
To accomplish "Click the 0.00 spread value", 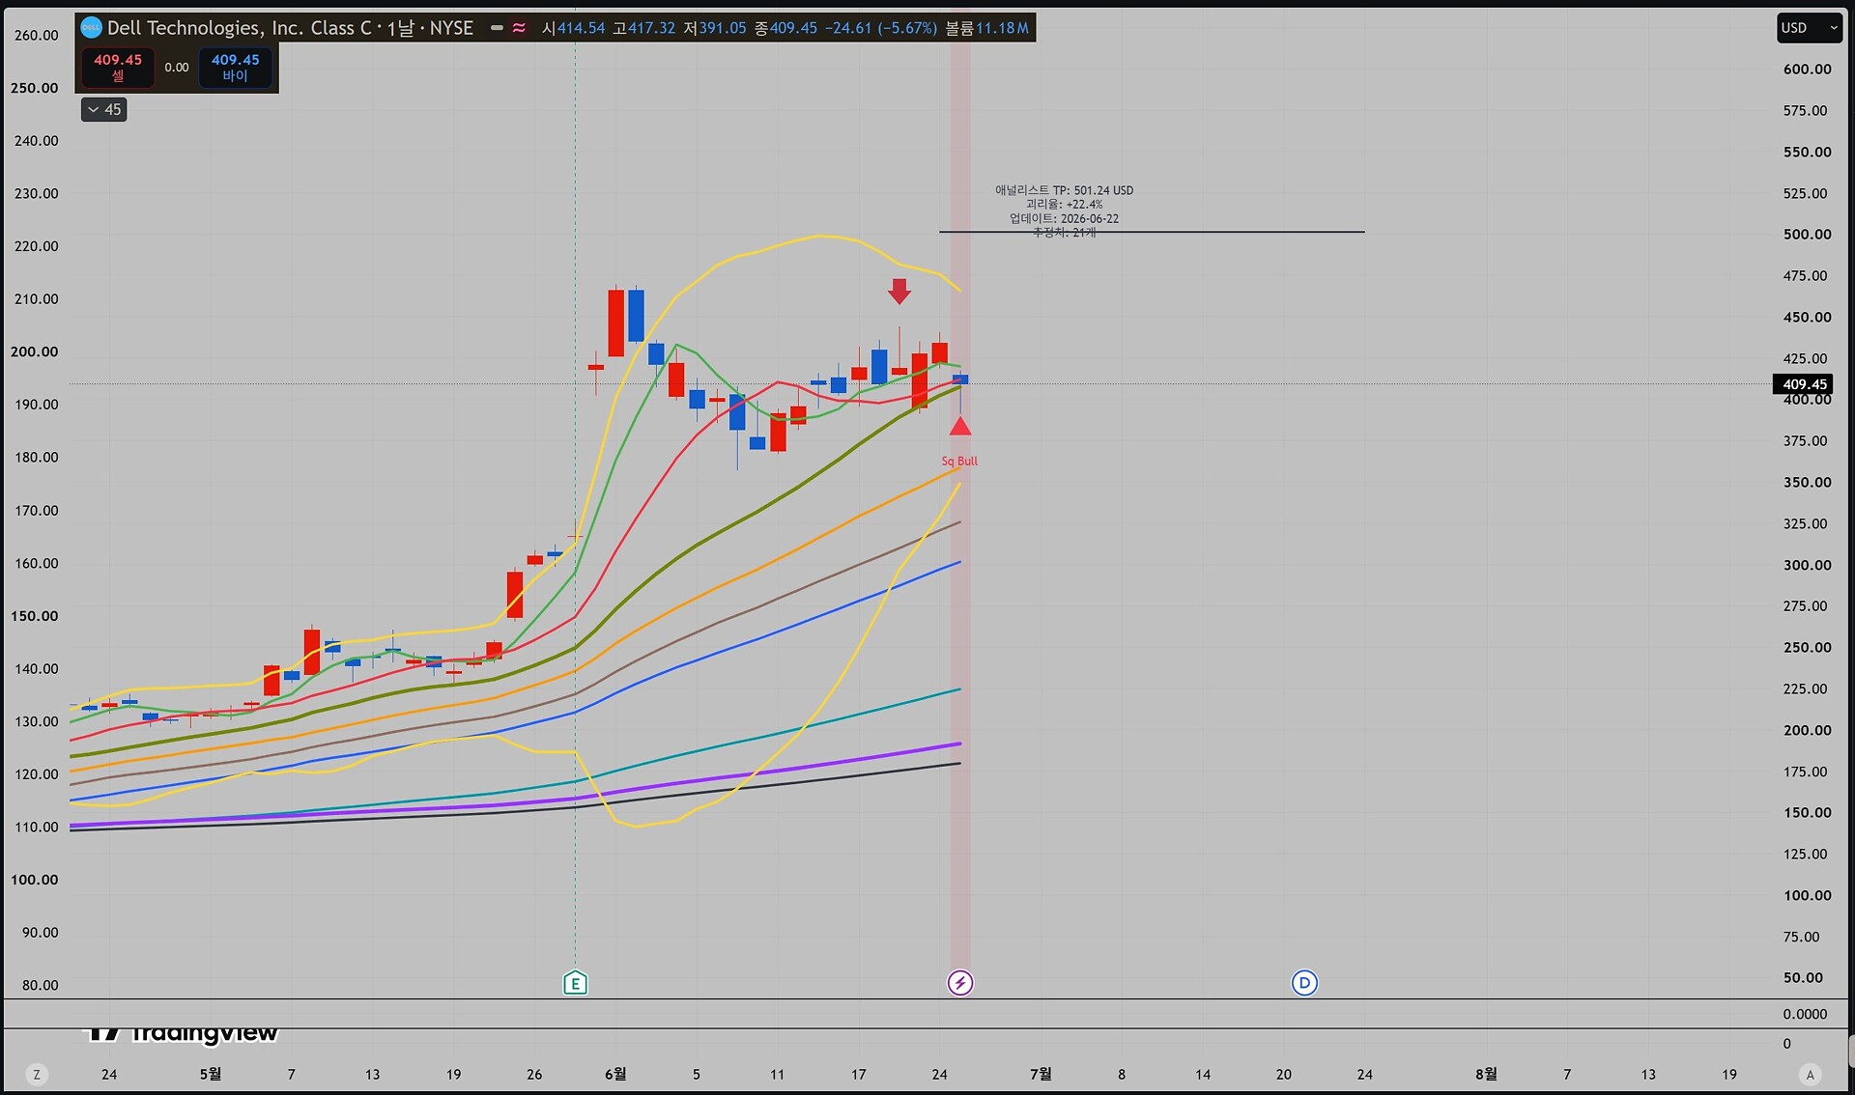I will point(177,68).
